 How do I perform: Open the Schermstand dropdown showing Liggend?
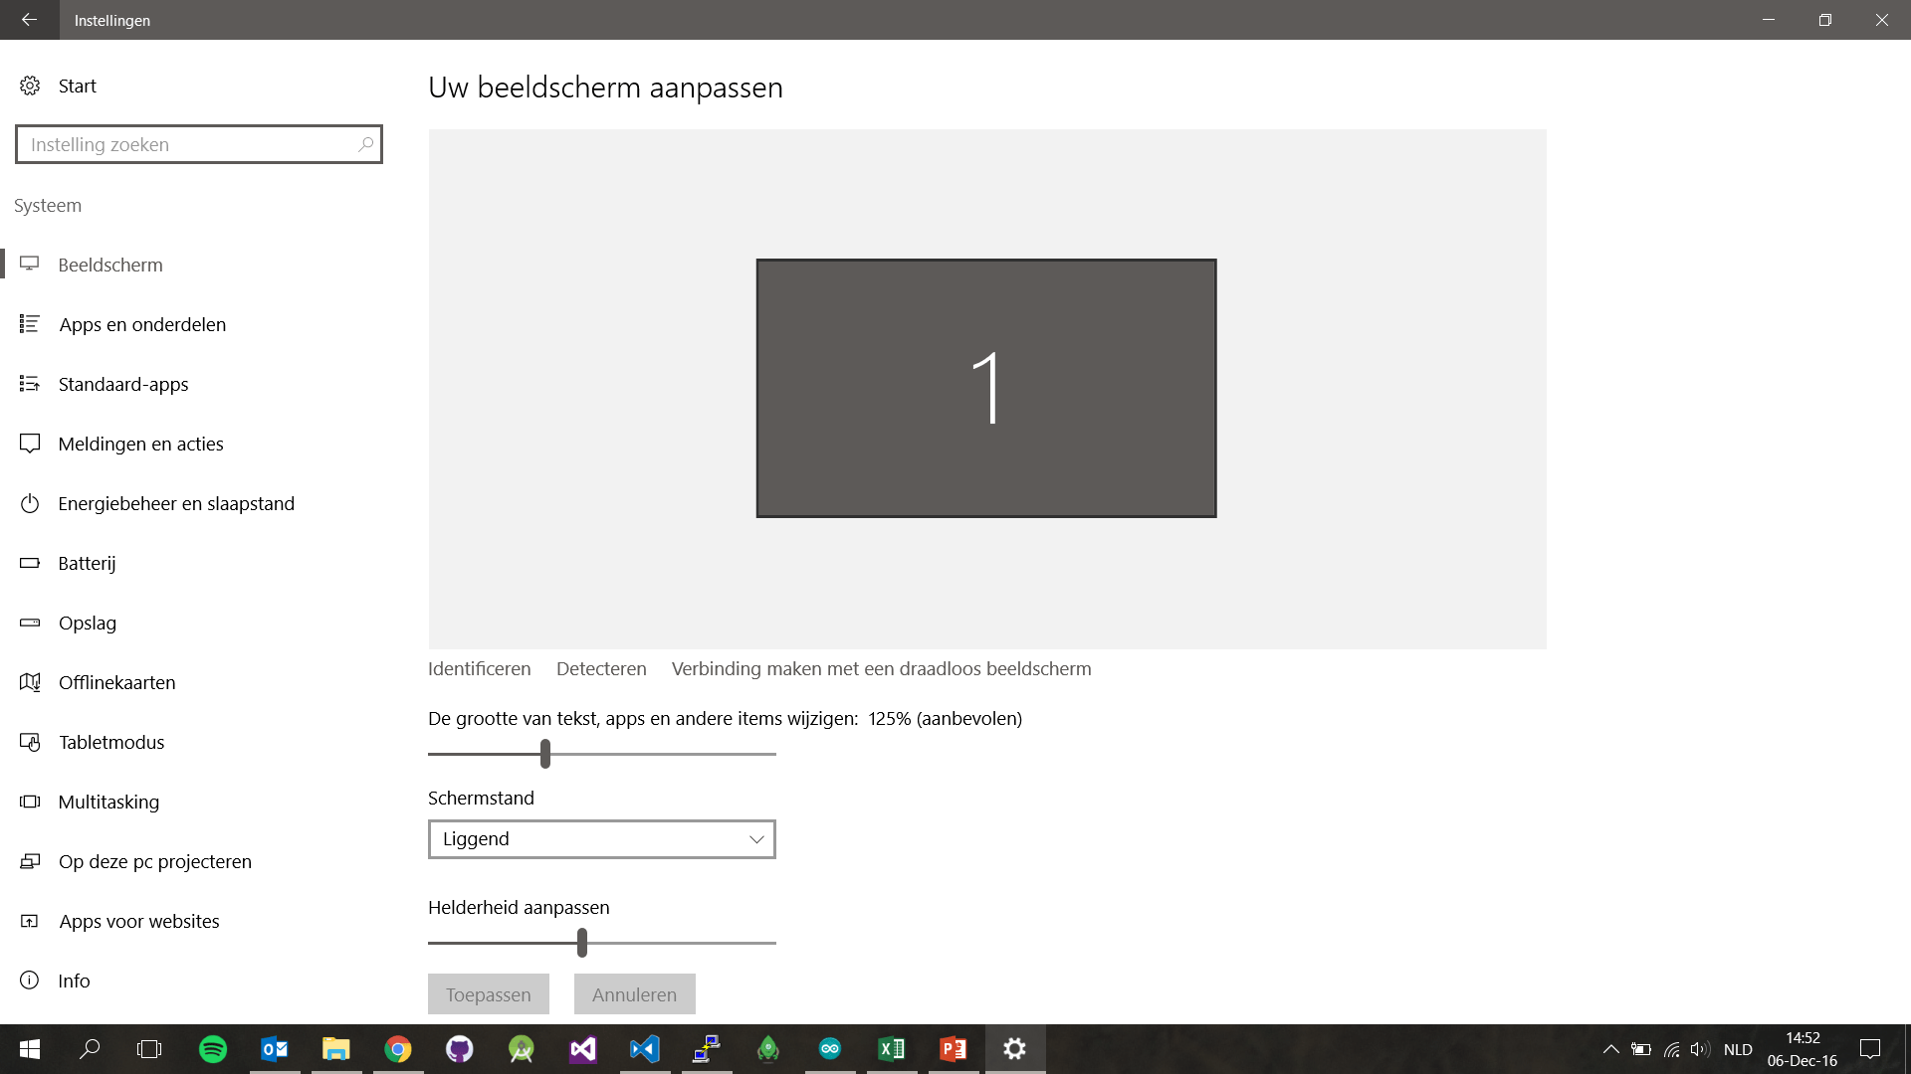pyautogui.click(x=601, y=839)
